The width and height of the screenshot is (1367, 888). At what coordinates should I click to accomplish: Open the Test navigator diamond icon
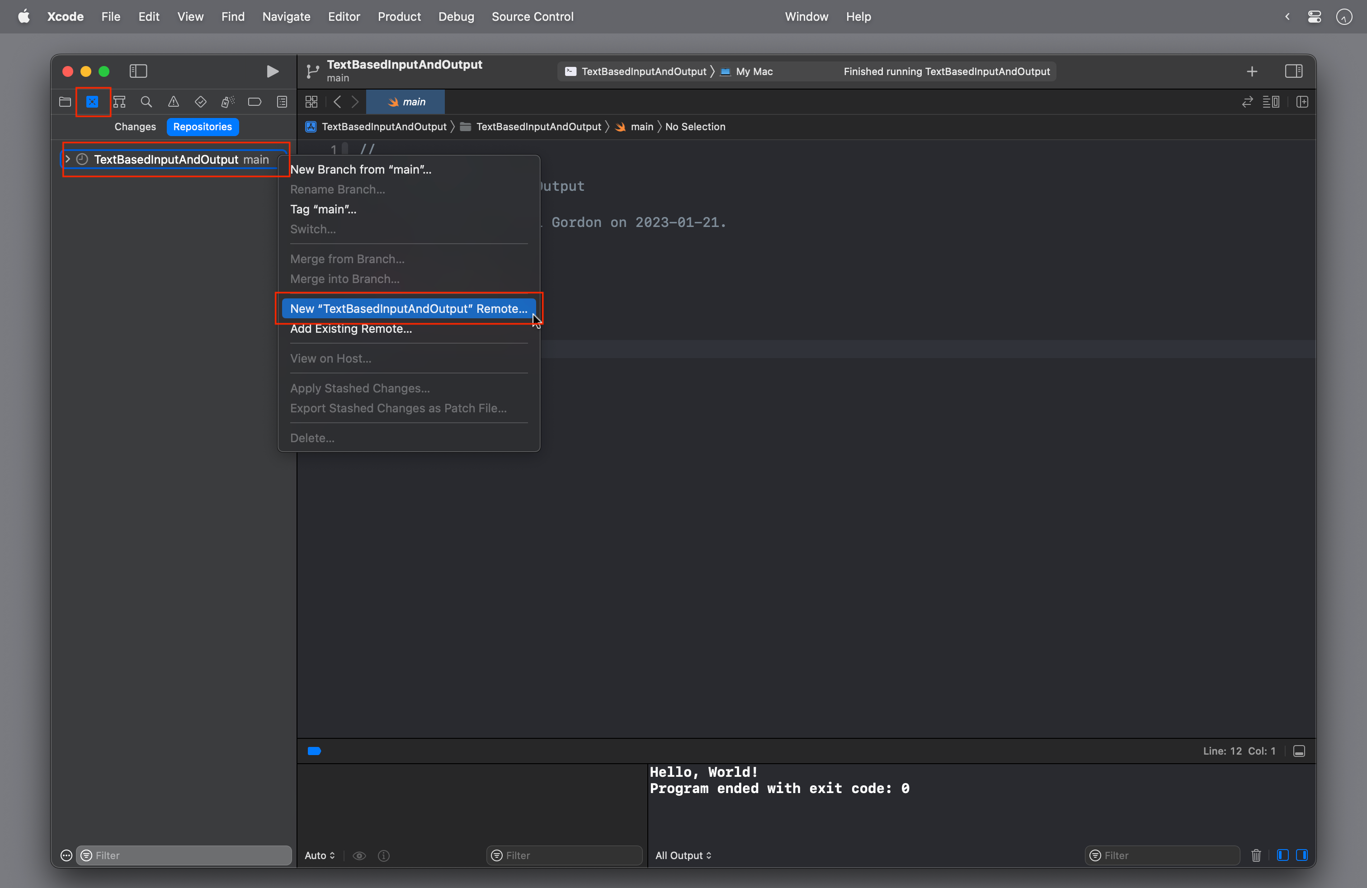200,102
